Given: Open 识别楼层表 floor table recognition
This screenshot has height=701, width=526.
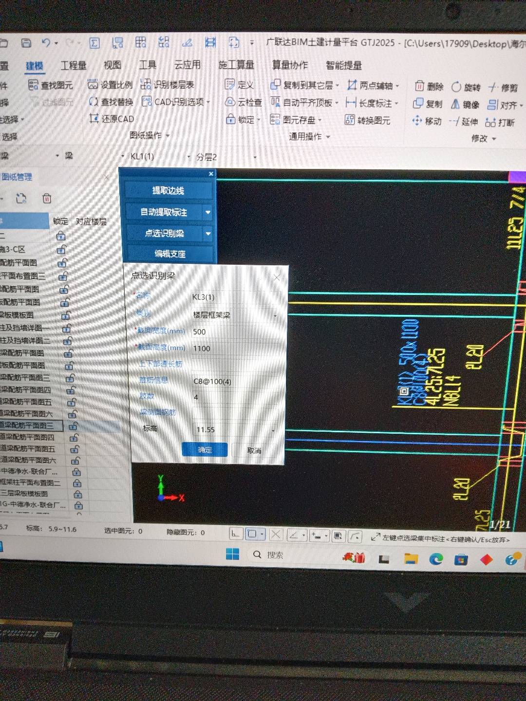Looking at the screenshot, I should coord(168,85).
